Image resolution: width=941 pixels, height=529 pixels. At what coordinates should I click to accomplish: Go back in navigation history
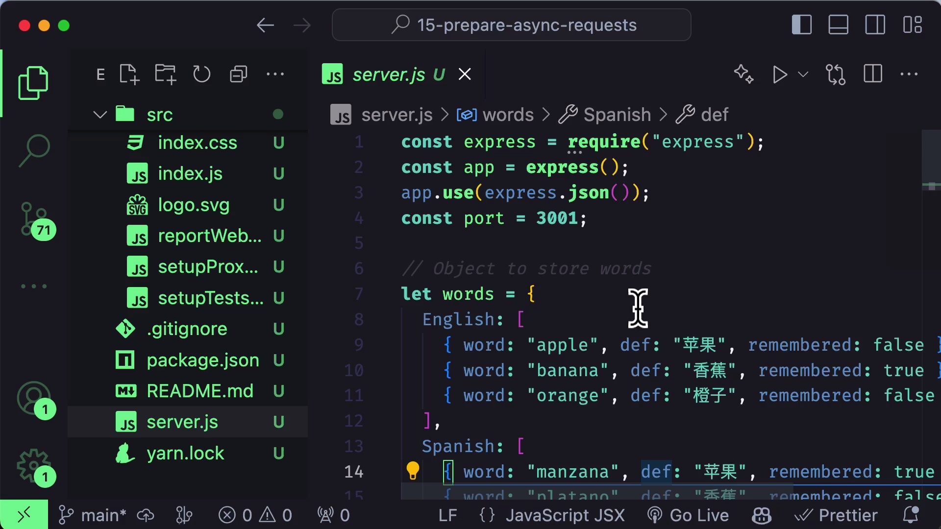(265, 25)
